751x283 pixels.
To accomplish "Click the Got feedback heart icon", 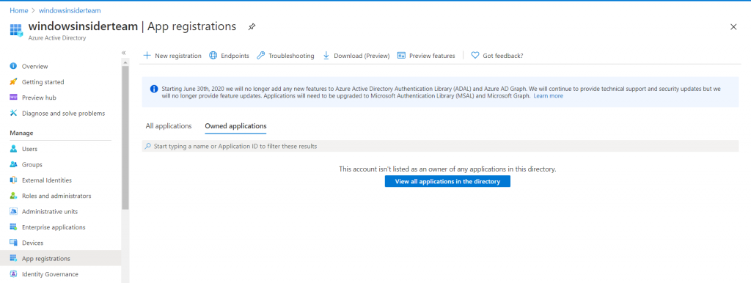I will click(x=475, y=56).
